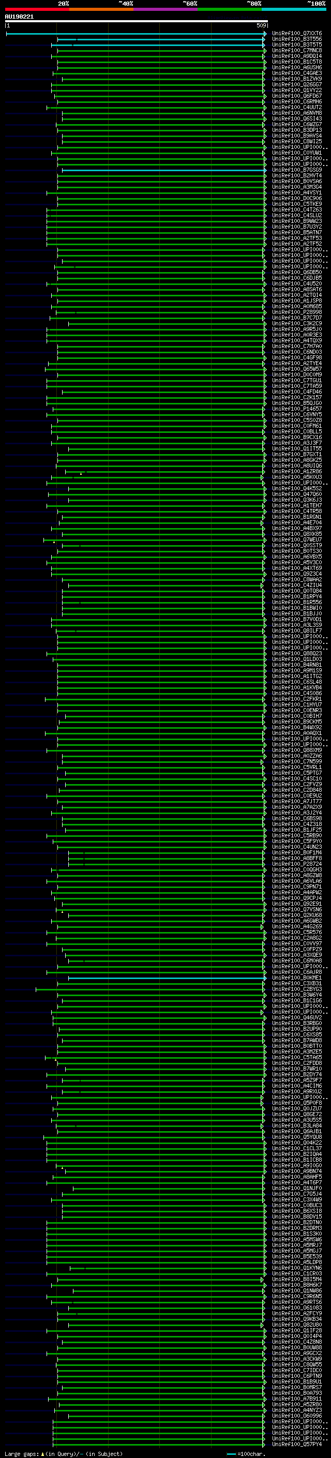Click the cyan alignment bar for UniRef100_B7GSG9
The width and height of the screenshot is (331, 1458).
(x=164, y=170)
